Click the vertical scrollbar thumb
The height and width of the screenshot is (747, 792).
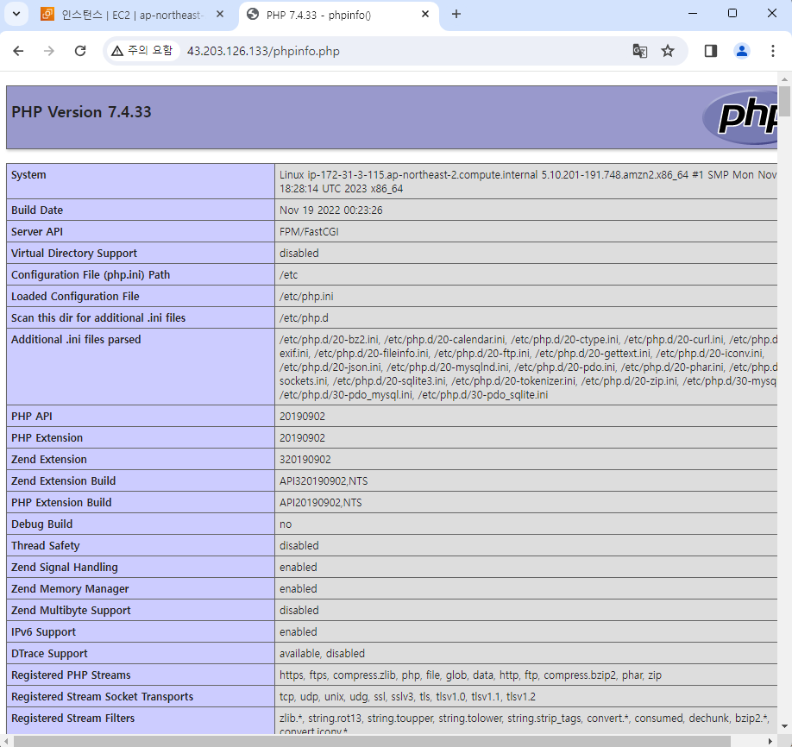[x=784, y=101]
